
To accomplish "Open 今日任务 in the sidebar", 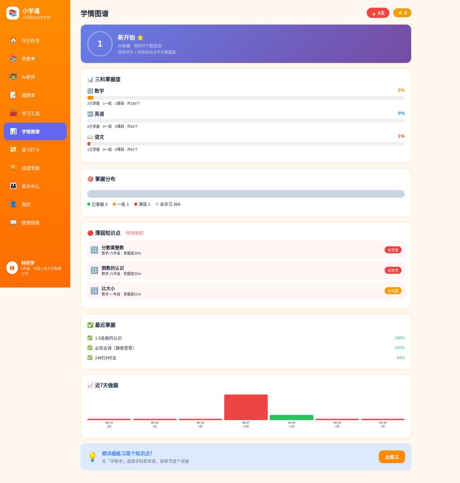I will coord(35,41).
